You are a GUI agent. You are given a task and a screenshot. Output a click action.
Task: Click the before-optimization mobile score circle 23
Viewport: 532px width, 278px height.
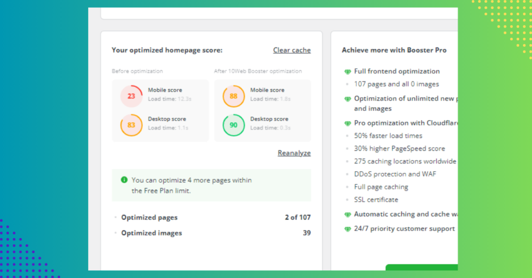[x=131, y=96]
